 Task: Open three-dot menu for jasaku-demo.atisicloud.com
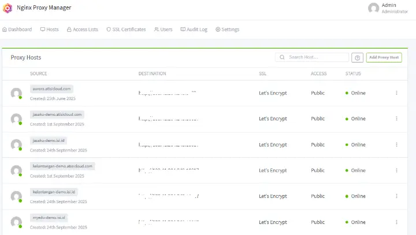pyautogui.click(x=396, y=119)
